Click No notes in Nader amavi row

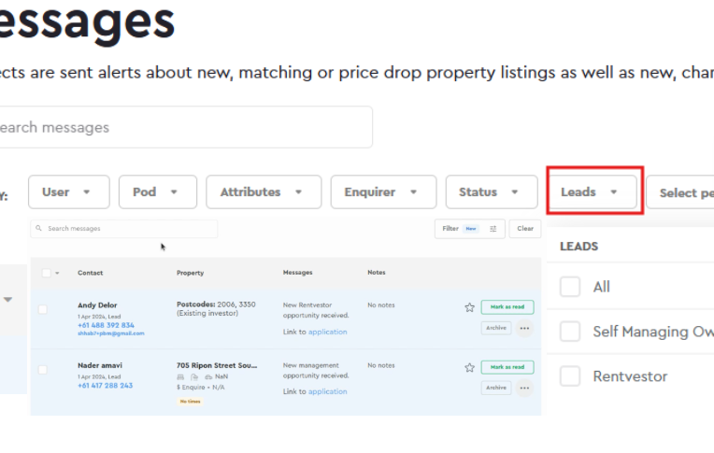381,365
